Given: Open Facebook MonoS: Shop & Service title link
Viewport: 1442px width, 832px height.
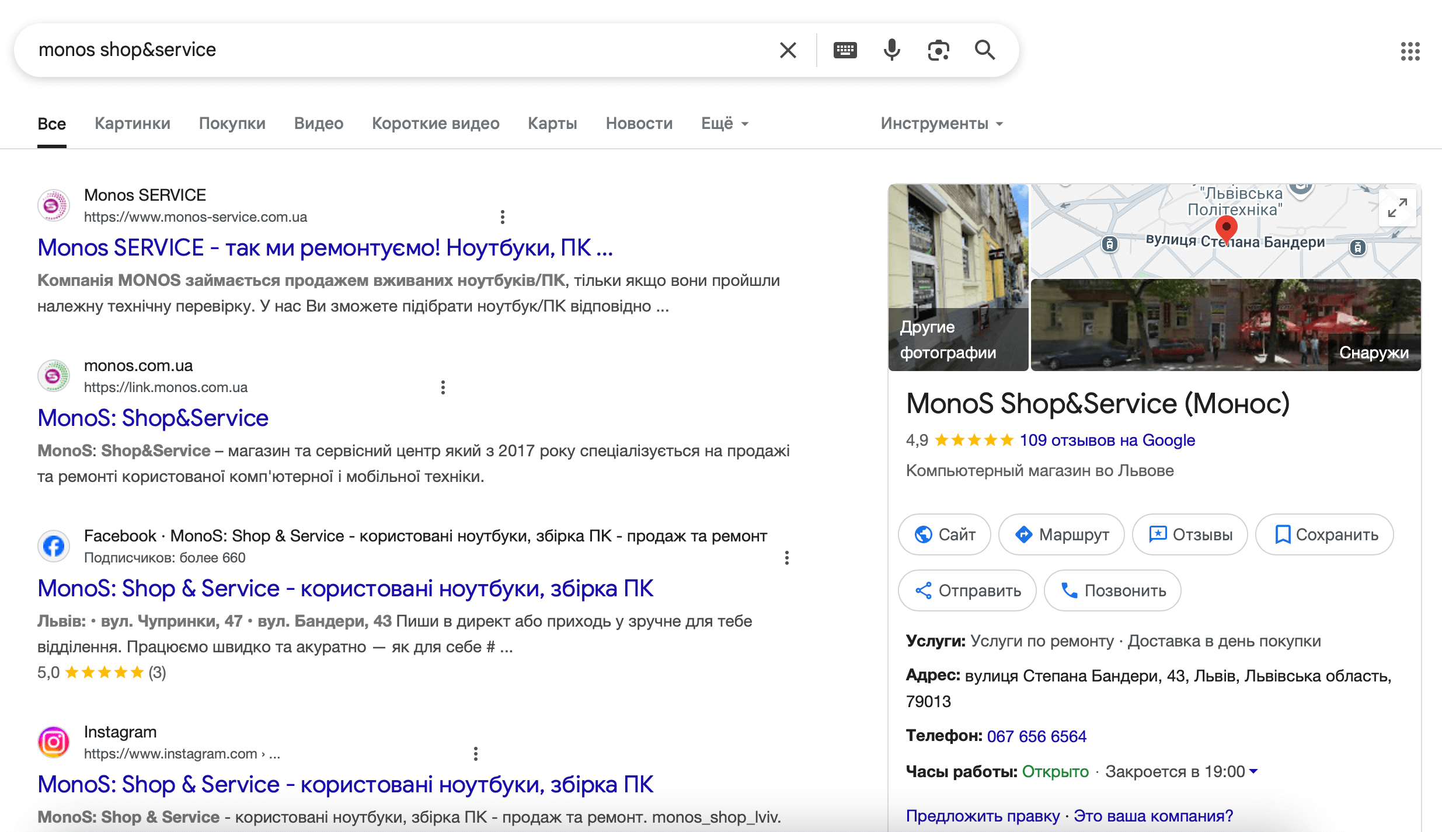Looking at the screenshot, I should click(x=345, y=589).
